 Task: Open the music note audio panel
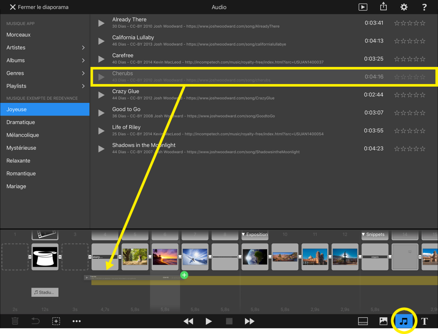(x=404, y=321)
